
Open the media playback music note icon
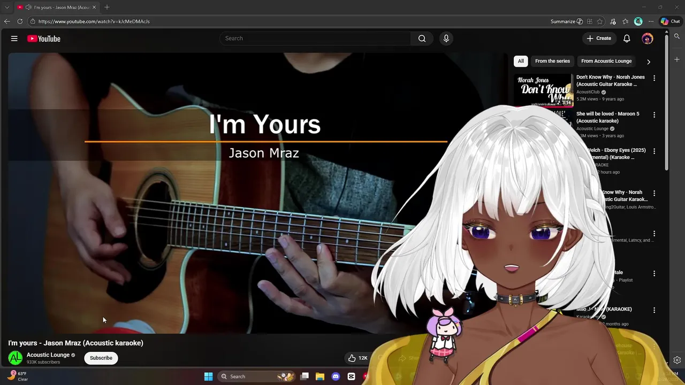[613, 21]
